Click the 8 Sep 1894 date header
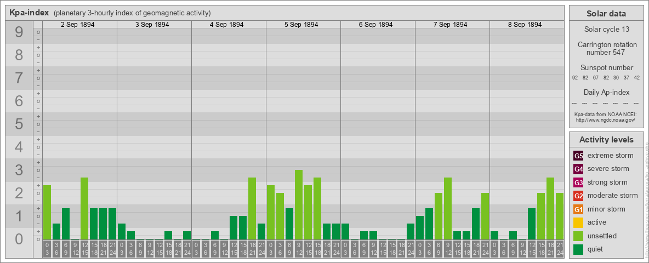 pyautogui.click(x=525, y=25)
